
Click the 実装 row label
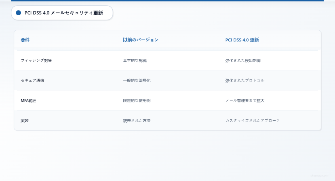click(25, 121)
